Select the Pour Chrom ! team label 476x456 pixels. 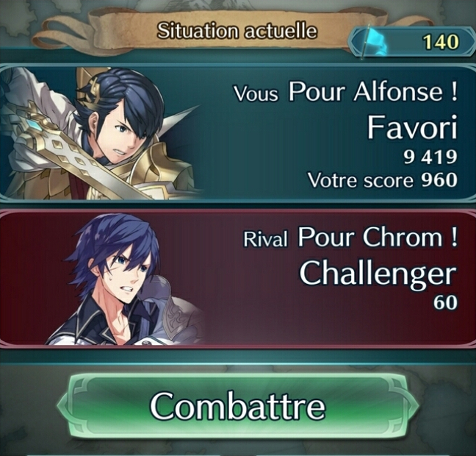pyautogui.click(x=377, y=237)
